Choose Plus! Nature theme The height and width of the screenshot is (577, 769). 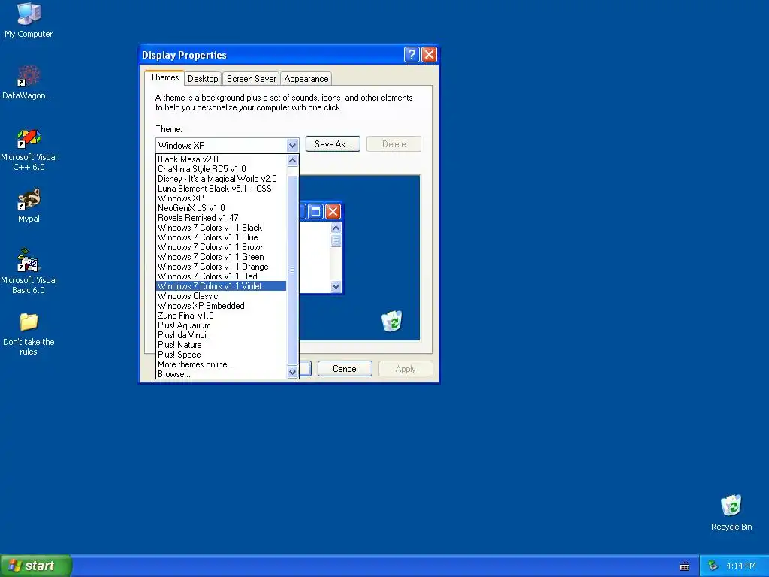tap(222, 345)
